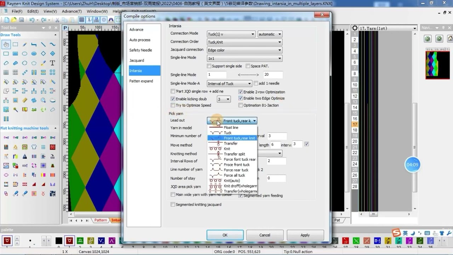Open the View(V) menu

50,11
